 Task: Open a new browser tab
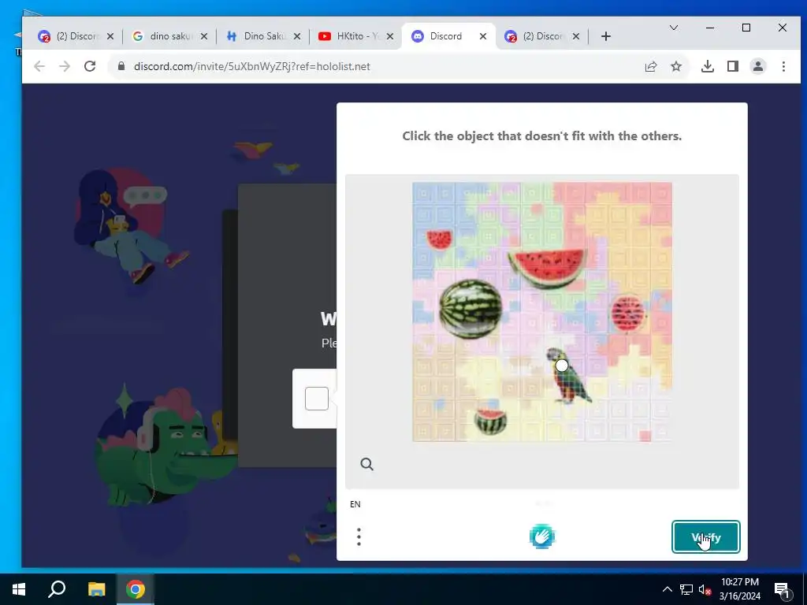click(x=606, y=36)
